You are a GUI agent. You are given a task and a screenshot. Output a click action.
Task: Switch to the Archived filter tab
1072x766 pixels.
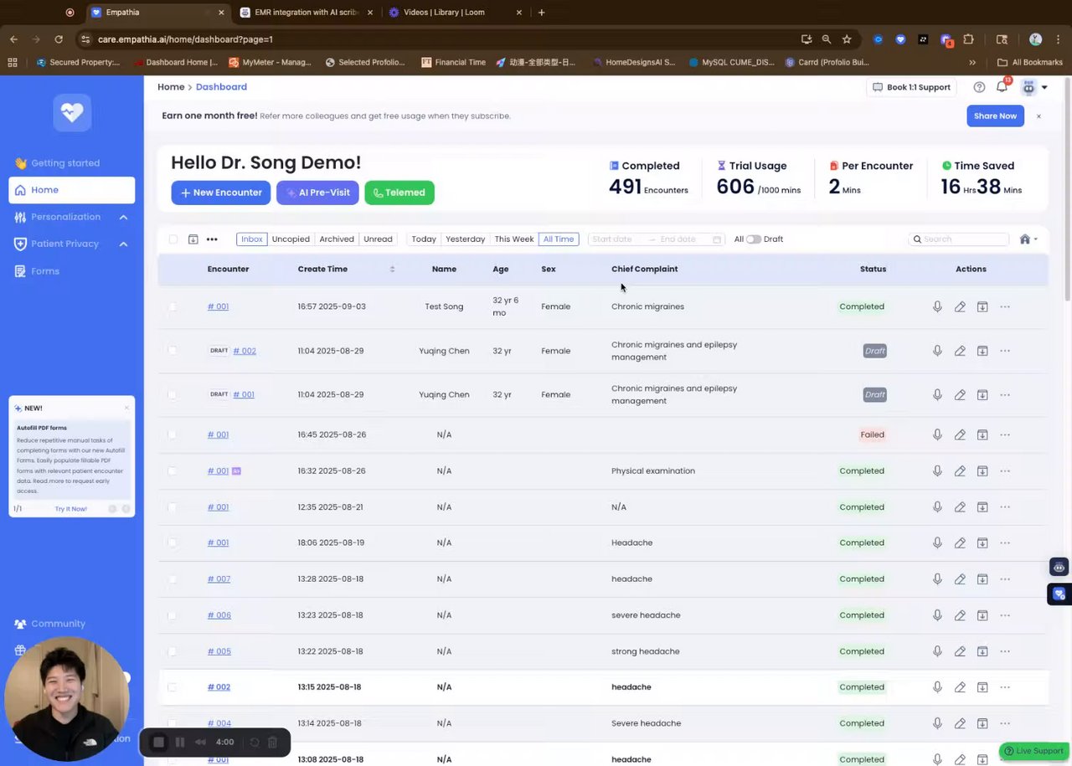(337, 239)
